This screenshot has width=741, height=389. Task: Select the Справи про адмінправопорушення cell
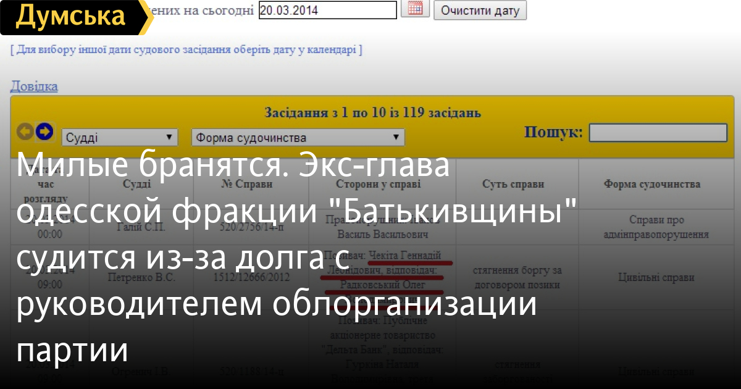pos(656,227)
